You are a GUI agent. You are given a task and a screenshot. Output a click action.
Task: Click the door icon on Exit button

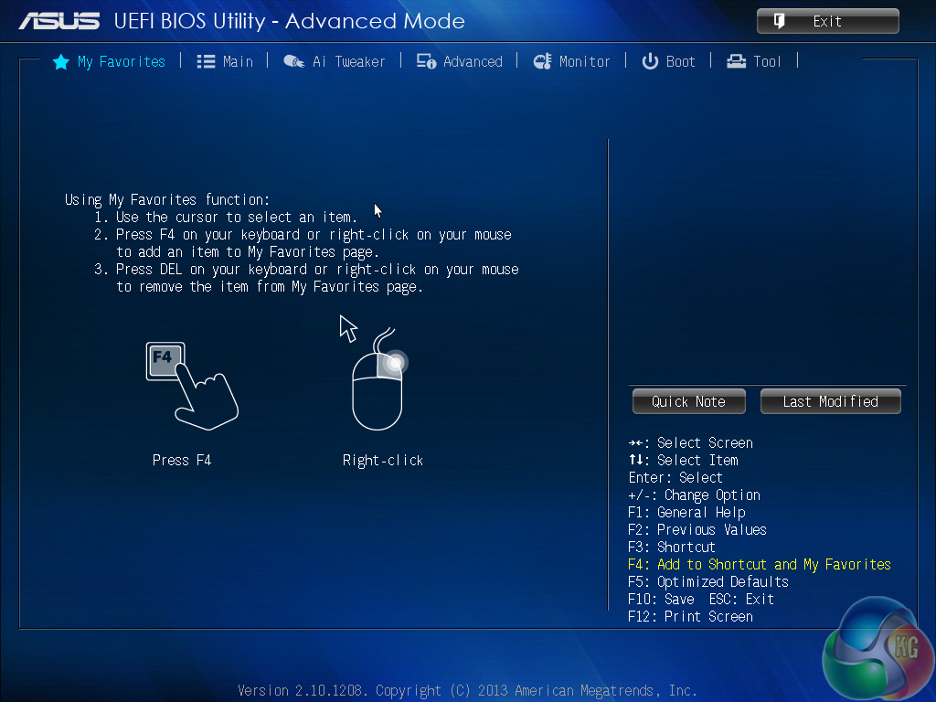click(x=779, y=22)
